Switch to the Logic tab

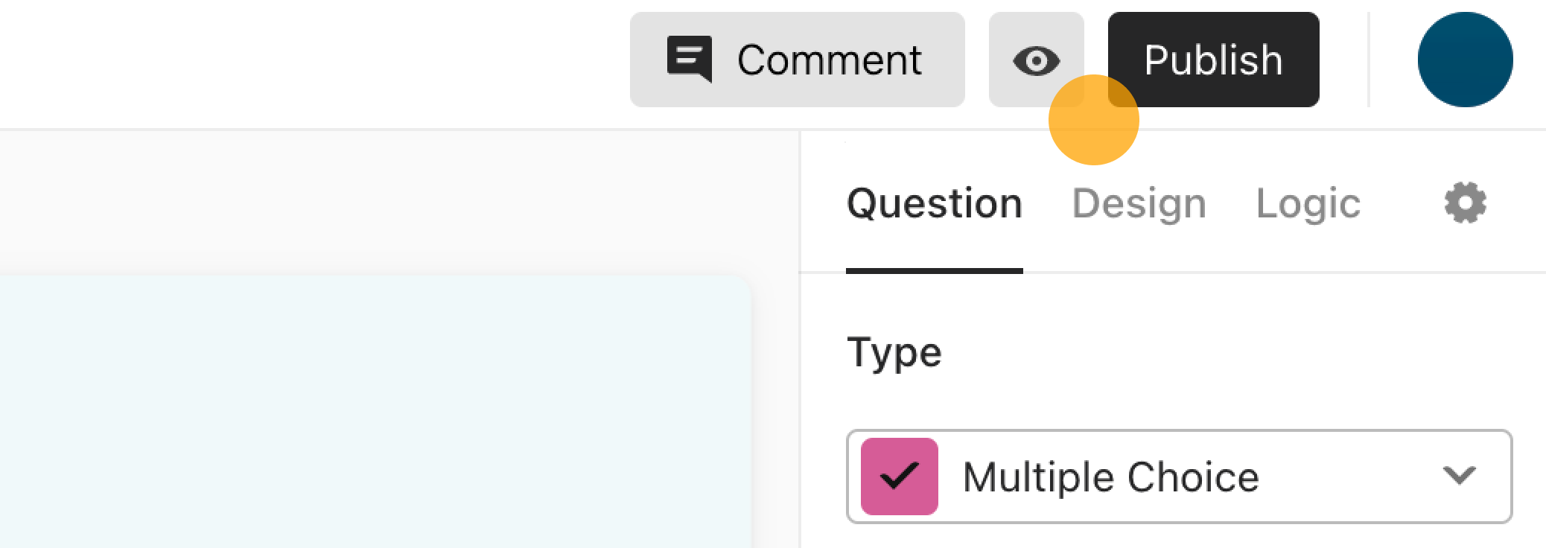tap(1308, 203)
